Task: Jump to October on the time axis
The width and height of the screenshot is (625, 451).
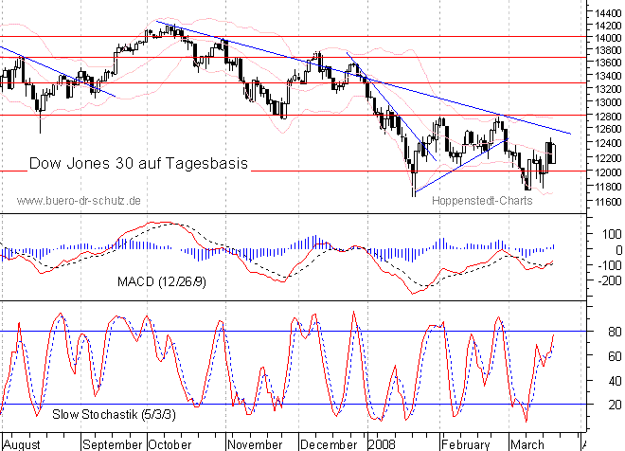Action: click(170, 443)
